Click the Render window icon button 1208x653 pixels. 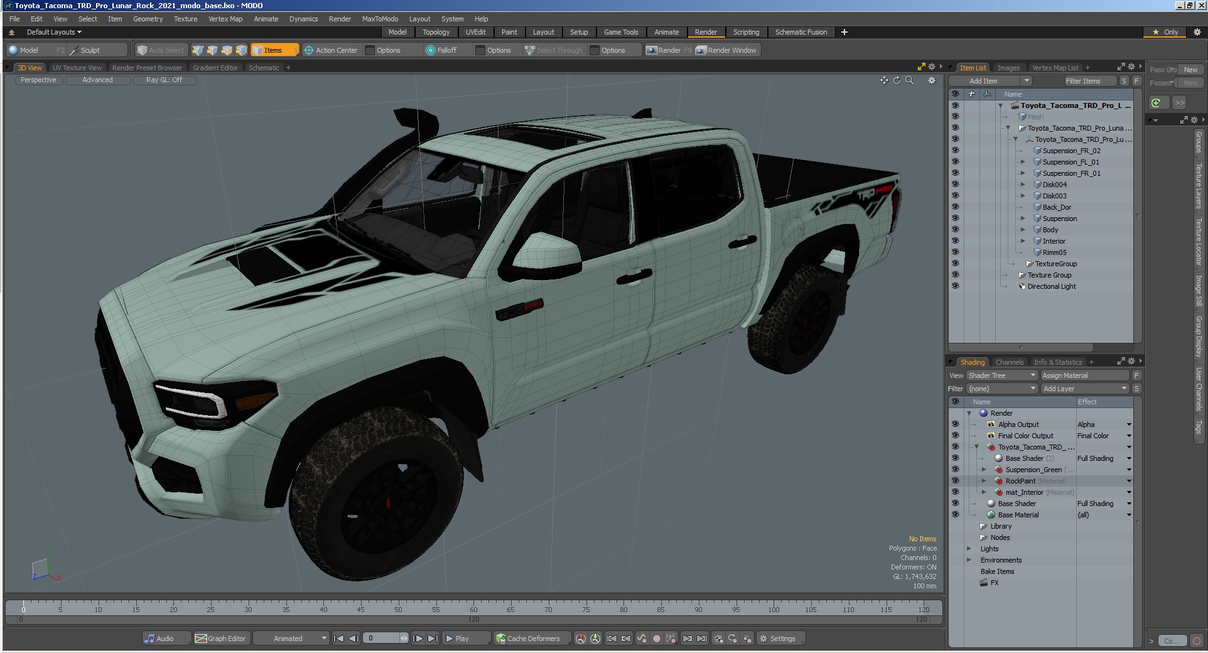coord(701,50)
